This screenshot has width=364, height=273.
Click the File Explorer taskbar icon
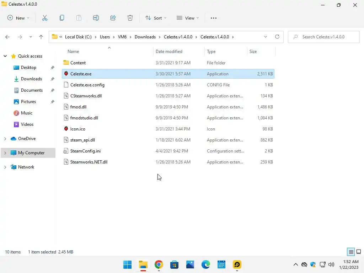click(143, 264)
